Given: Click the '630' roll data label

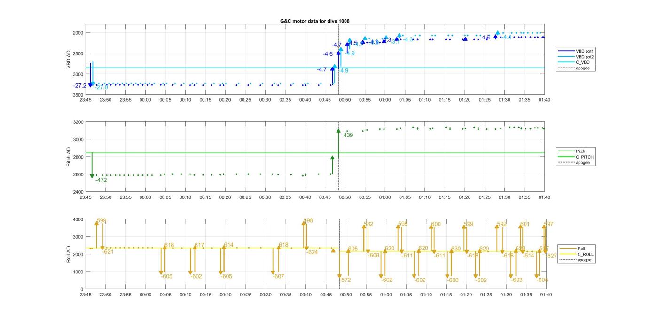Looking at the screenshot, I should click(456, 249).
